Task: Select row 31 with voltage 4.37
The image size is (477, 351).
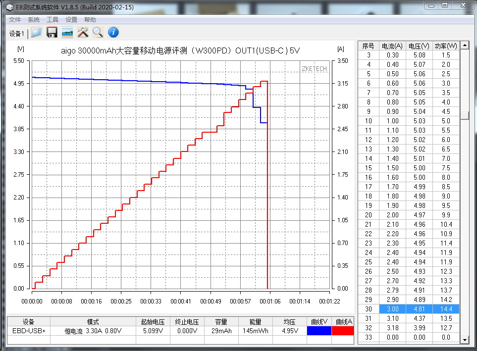Action: tap(409, 318)
